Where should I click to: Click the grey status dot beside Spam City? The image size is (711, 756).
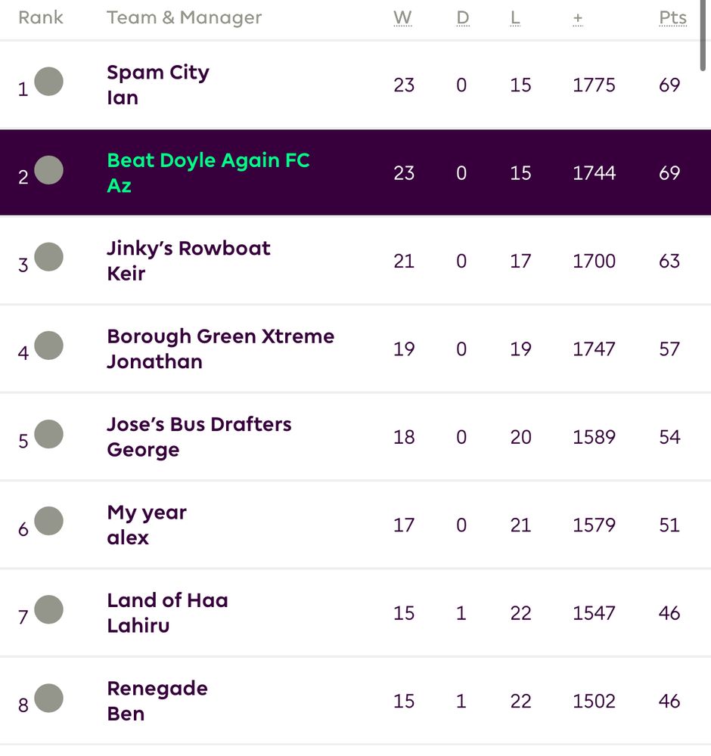[x=48, y=82]
